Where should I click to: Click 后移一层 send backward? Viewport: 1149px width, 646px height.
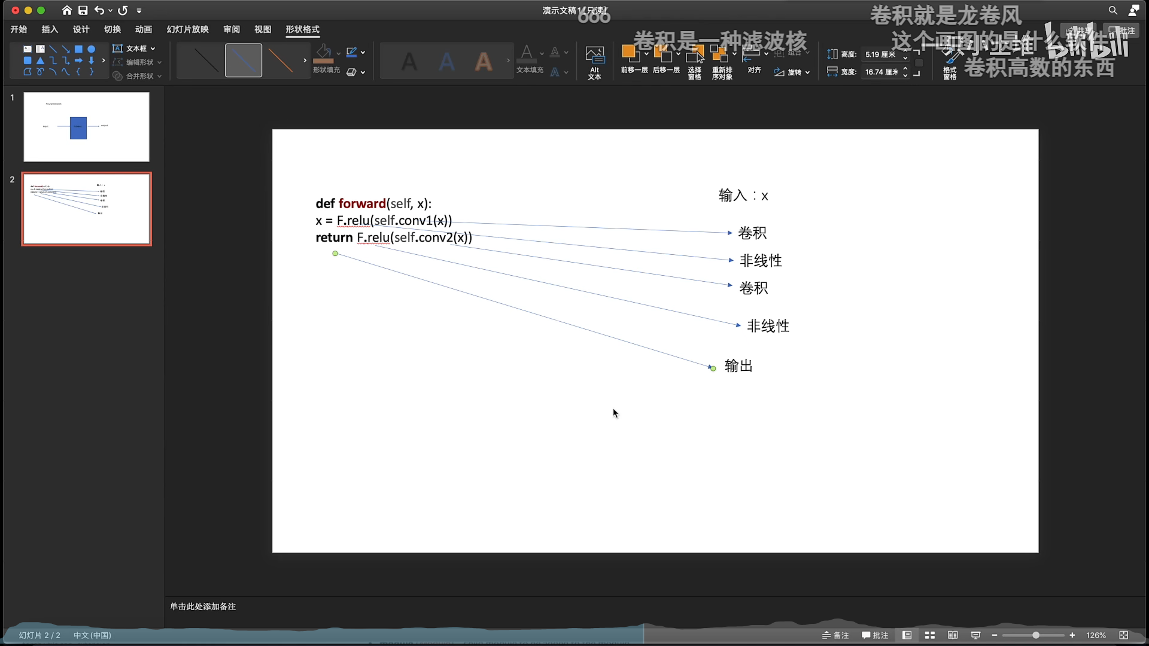click(665, 59)
